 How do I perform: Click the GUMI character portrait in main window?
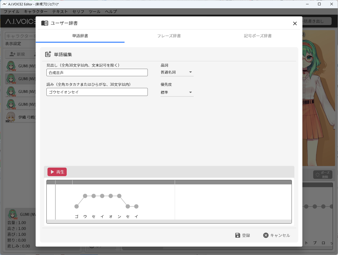point(319,98)
